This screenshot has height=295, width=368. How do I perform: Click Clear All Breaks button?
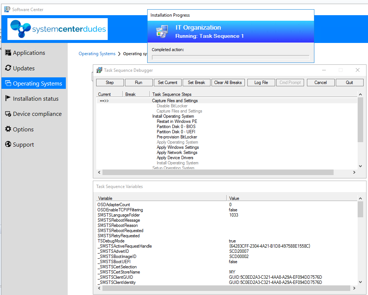coord(228,83)
